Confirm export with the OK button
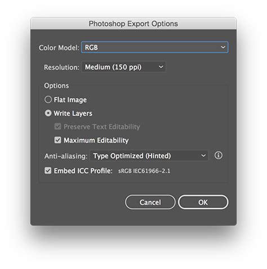 [x=203, y=202]
